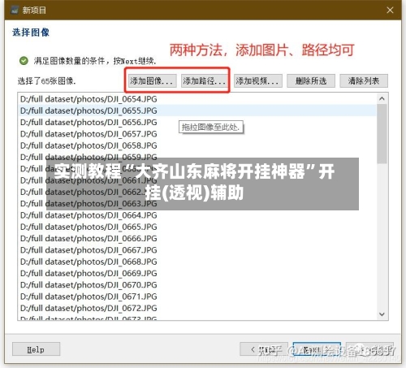This screenshot has height=368, width=406.
Task: Click the DJI_0668.JPG entry
Action: point(197,262)
